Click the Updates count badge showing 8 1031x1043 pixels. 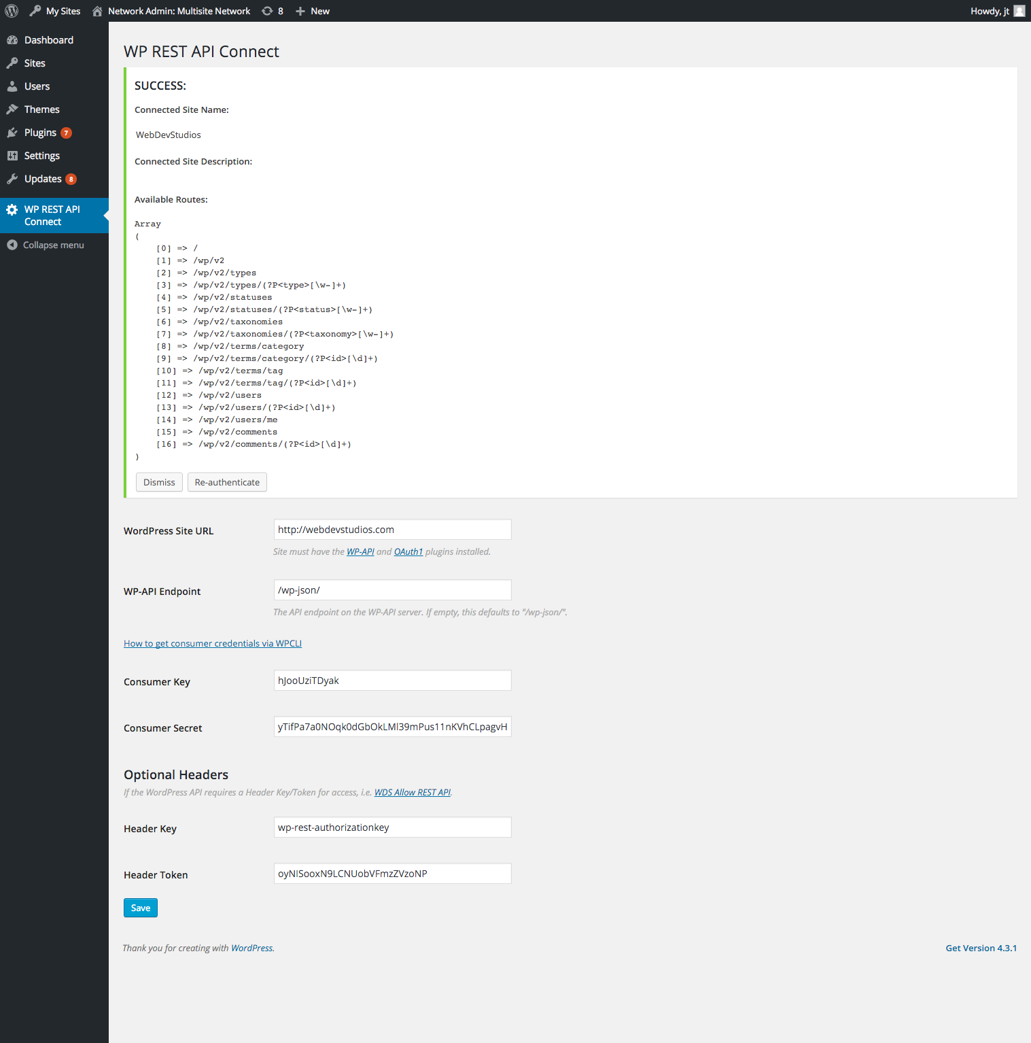coord(71,179)
